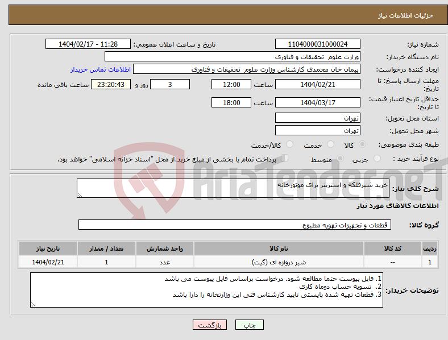
Task: Click the واحد شمارش column header
Action: [165, 248]
